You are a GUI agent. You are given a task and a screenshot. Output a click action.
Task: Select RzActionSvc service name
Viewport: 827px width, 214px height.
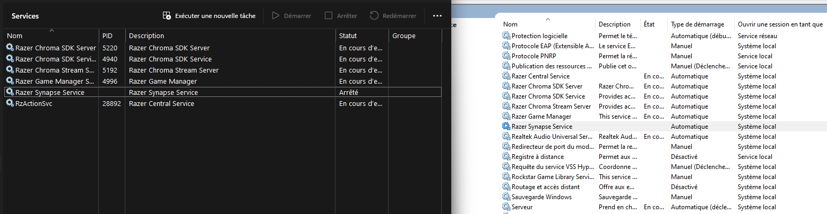point(34,103)
